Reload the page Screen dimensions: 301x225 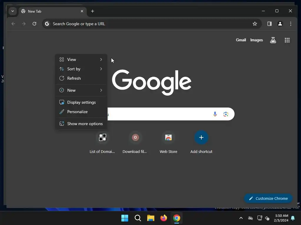[34, 24]
